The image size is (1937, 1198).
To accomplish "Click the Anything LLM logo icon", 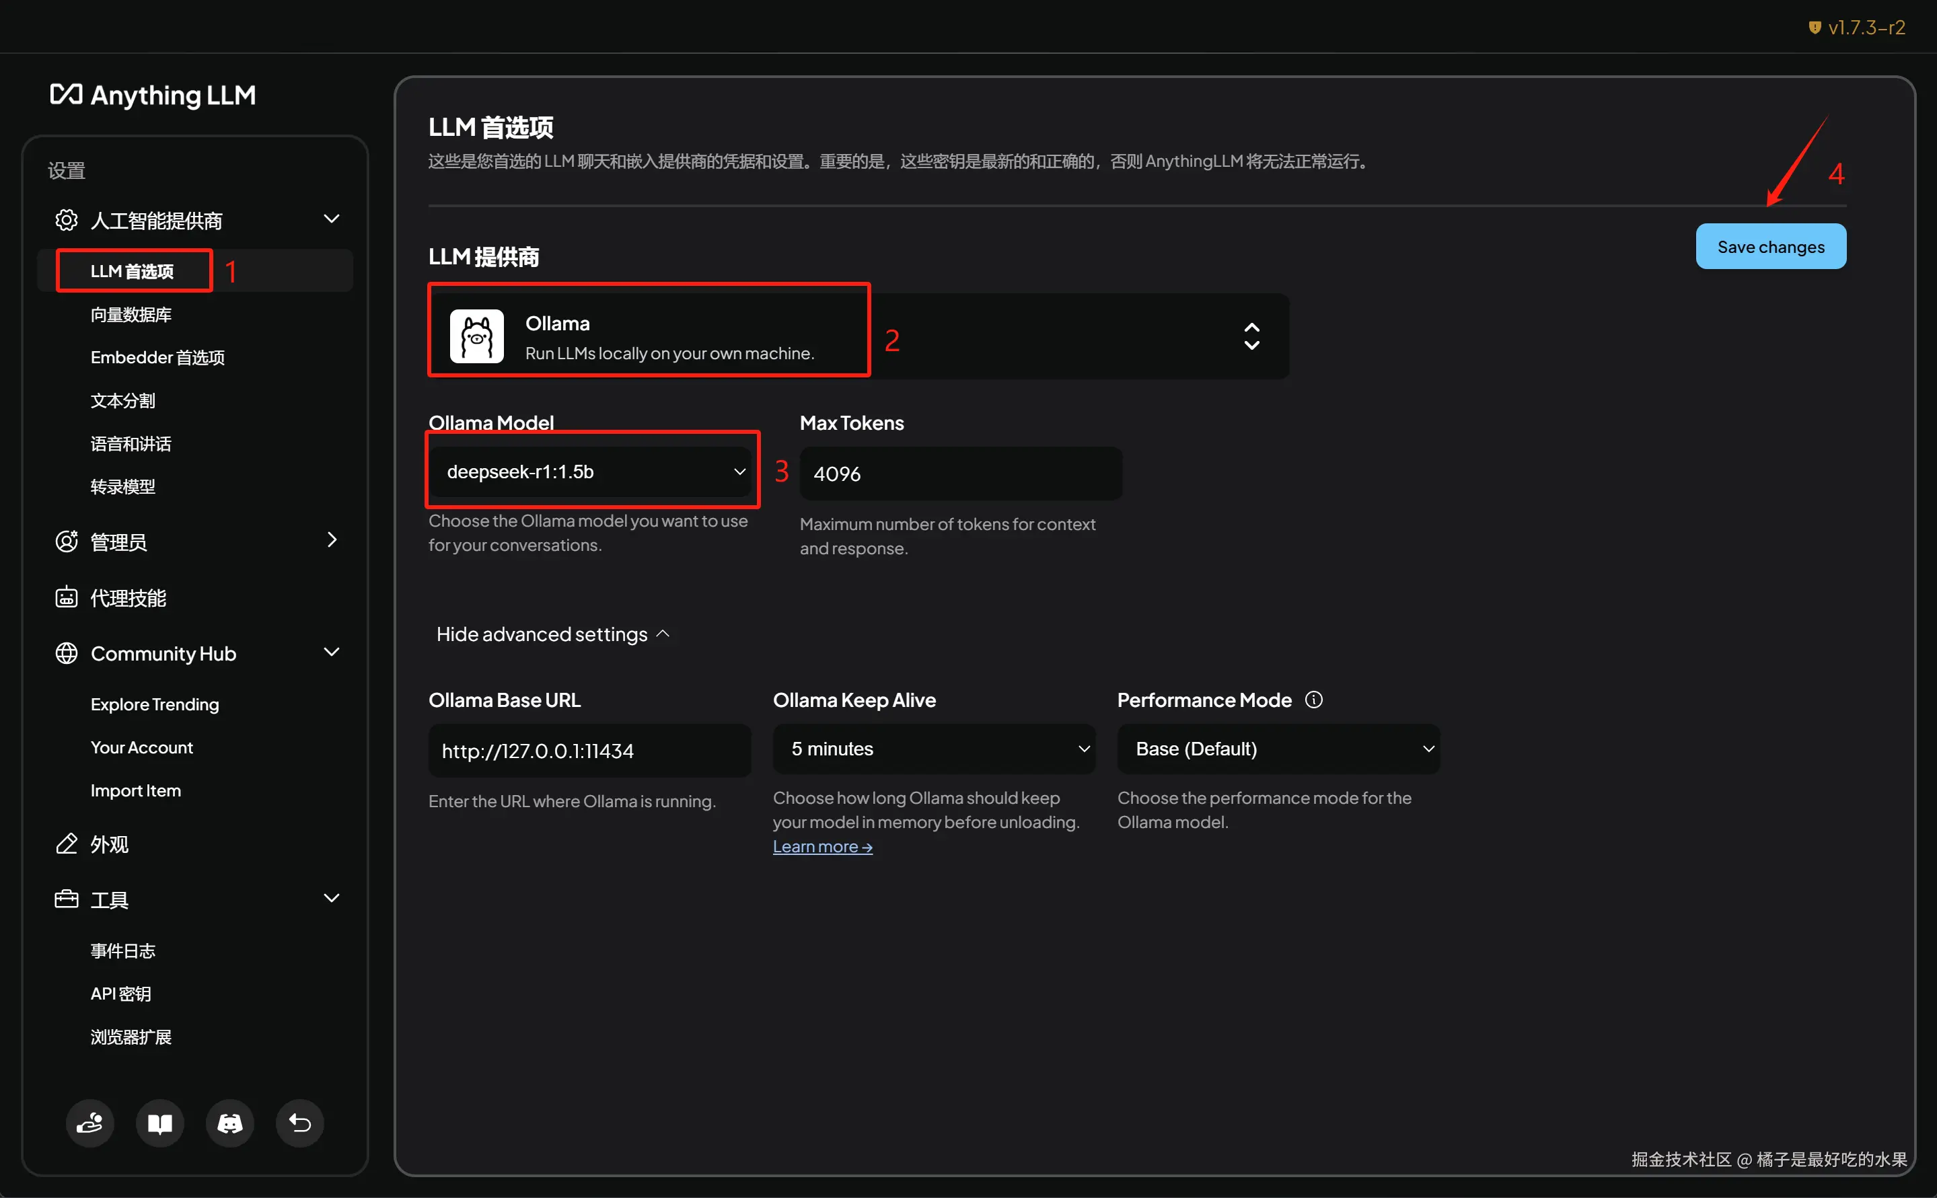I will point(66,94).
